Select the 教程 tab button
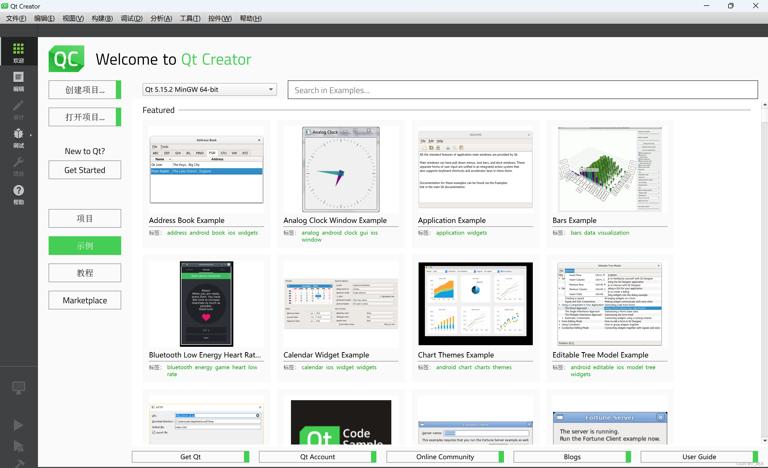Viewport: 768px width, 468px height. 85,273
